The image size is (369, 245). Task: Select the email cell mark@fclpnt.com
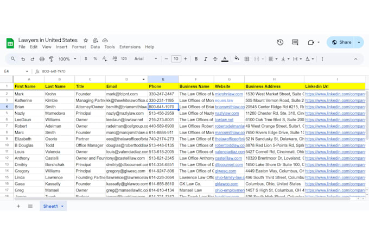[126, 94]
